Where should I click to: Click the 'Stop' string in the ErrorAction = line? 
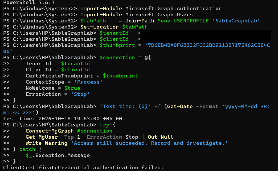pos(80,94)
